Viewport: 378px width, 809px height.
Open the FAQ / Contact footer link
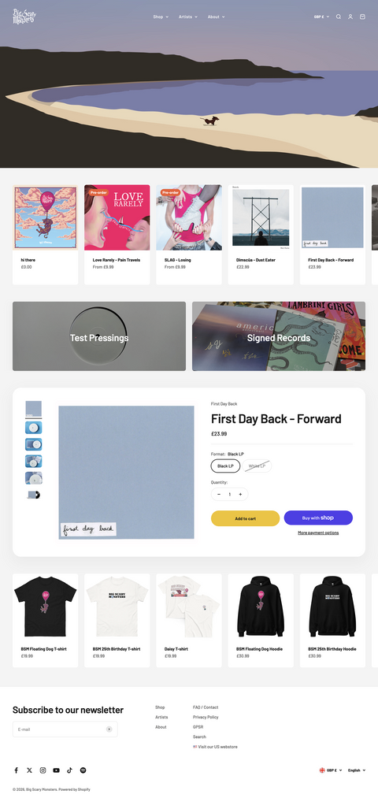pos(206,707)
